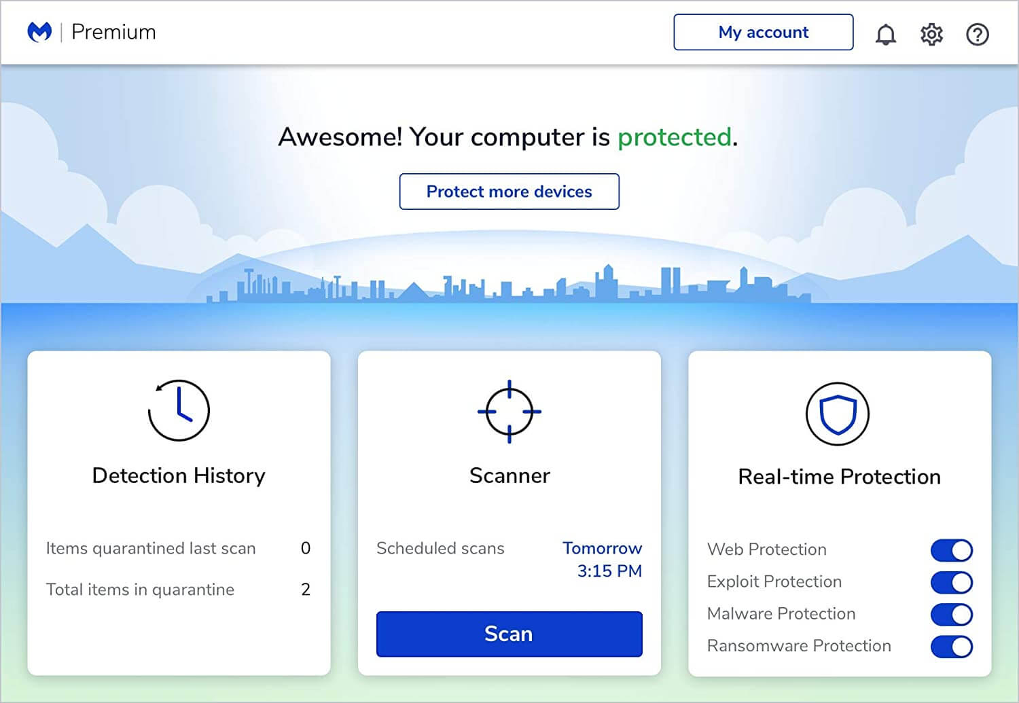This screenshot has width=1019, height=703.
Task: Click the Real-time Protection shield icon
Action: coord(838,414)
